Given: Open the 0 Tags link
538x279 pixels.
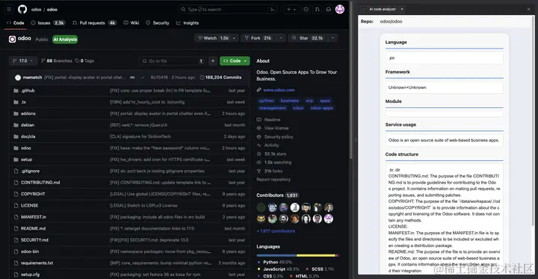Looking at the screenshot, I should 84,60.
